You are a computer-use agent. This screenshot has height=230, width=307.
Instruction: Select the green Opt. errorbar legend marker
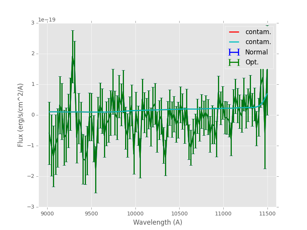234,62
